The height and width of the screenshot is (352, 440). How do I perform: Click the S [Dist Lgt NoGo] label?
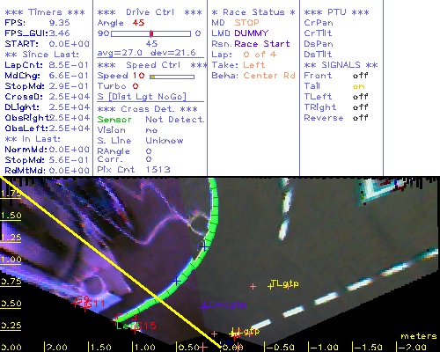coord(142,97)
